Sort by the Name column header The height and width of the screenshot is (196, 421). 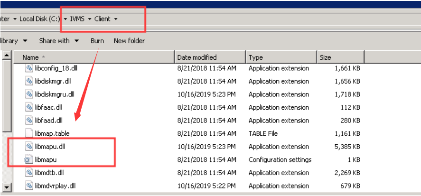pyautogui.click(x=94, y=57)
